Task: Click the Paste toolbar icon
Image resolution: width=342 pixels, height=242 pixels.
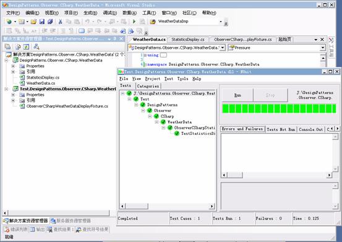Action: point(77,22)
